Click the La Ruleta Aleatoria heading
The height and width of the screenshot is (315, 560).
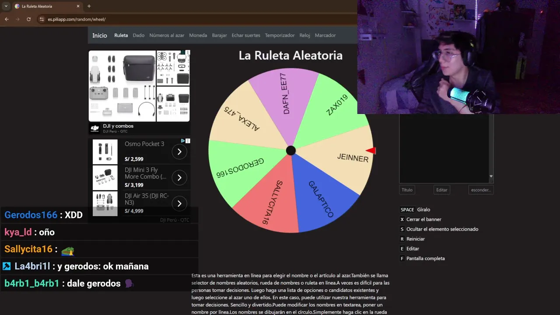coord(290,56)
